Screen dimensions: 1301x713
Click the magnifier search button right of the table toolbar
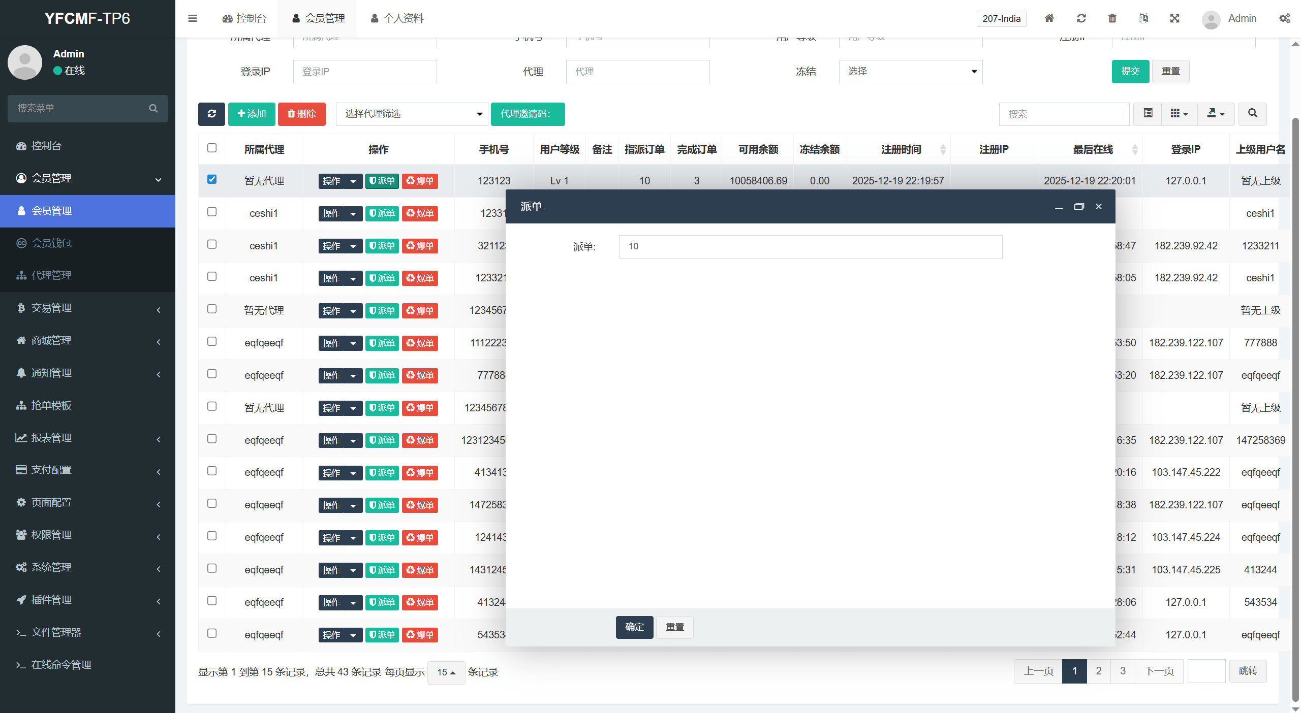coord(1252,114)
